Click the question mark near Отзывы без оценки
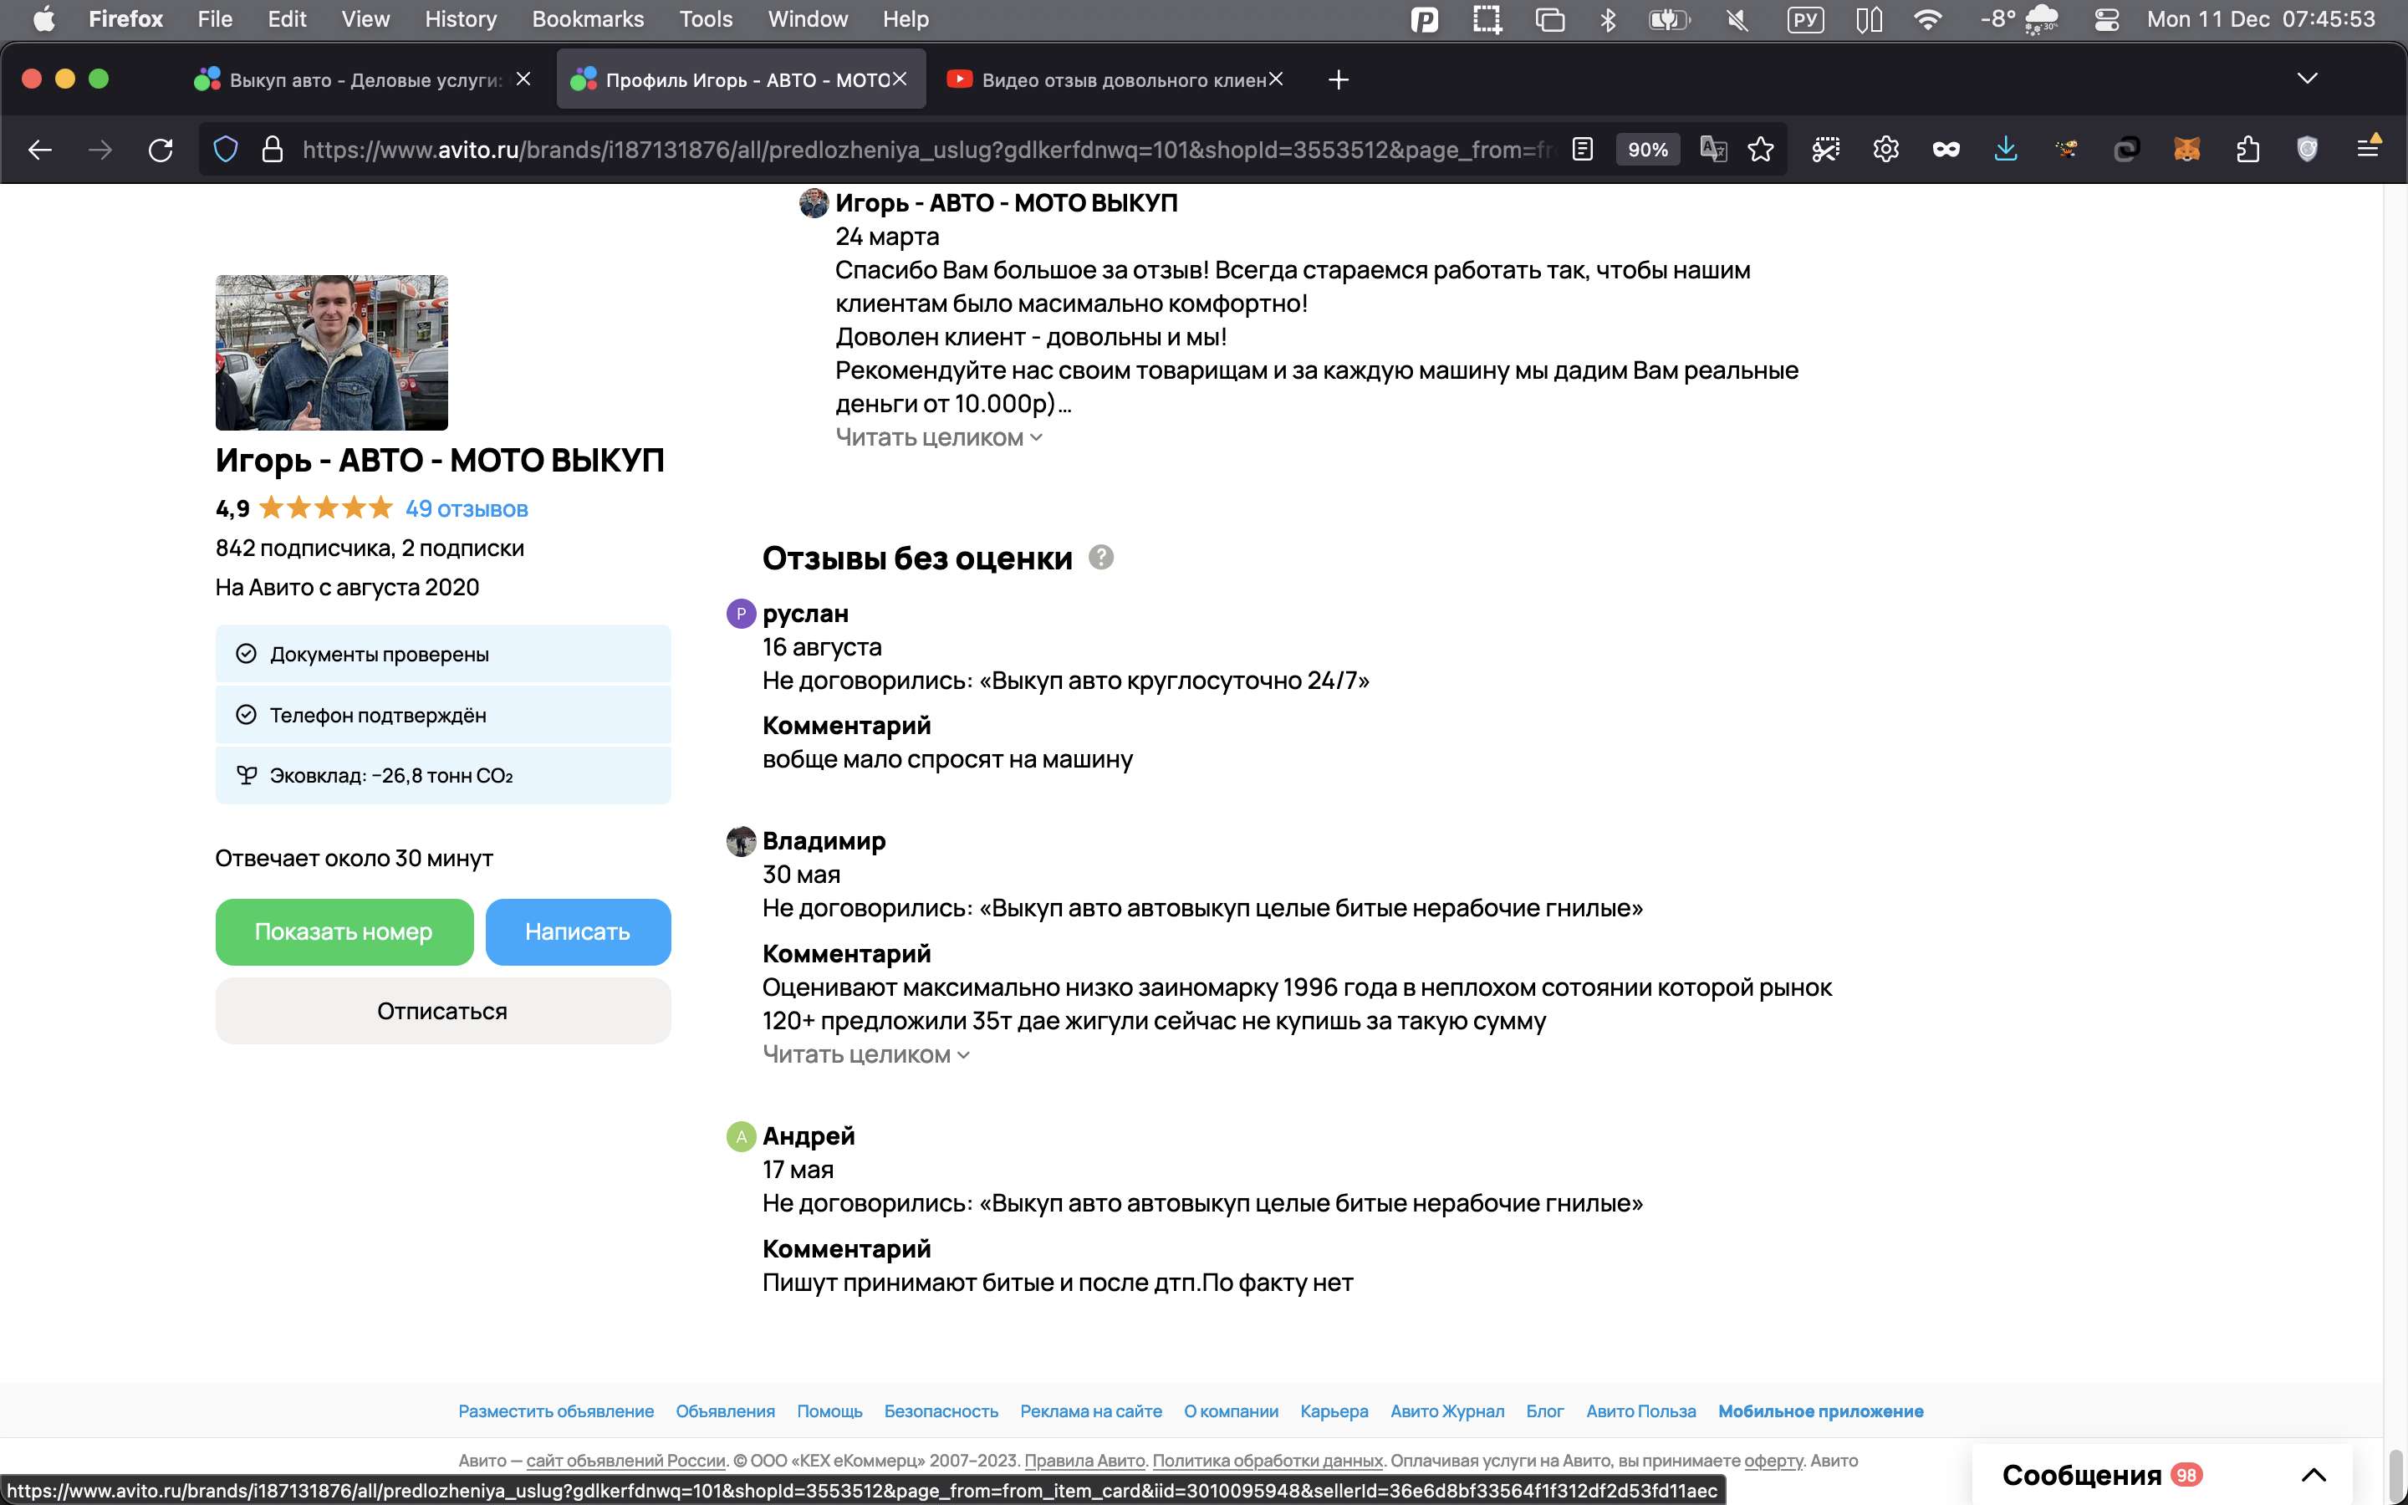 1100,558
